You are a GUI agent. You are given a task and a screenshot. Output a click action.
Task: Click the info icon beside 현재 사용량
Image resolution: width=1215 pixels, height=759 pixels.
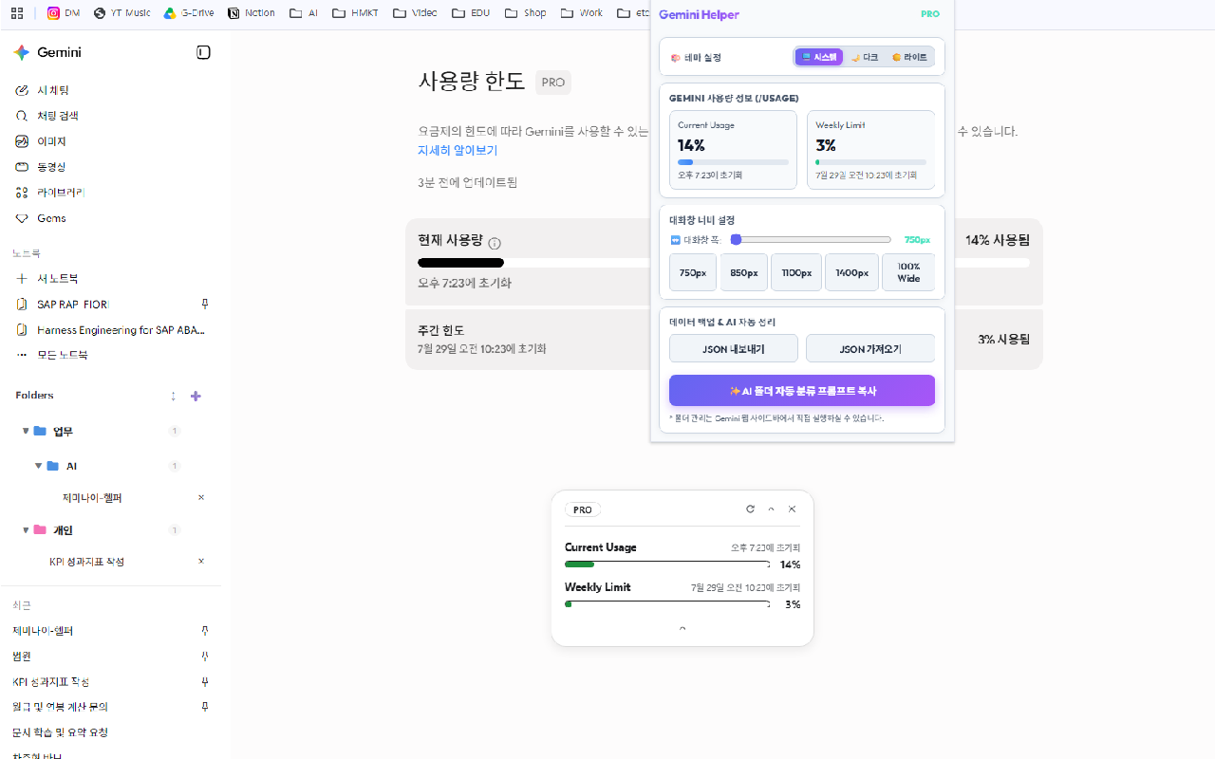coord(495,244)
